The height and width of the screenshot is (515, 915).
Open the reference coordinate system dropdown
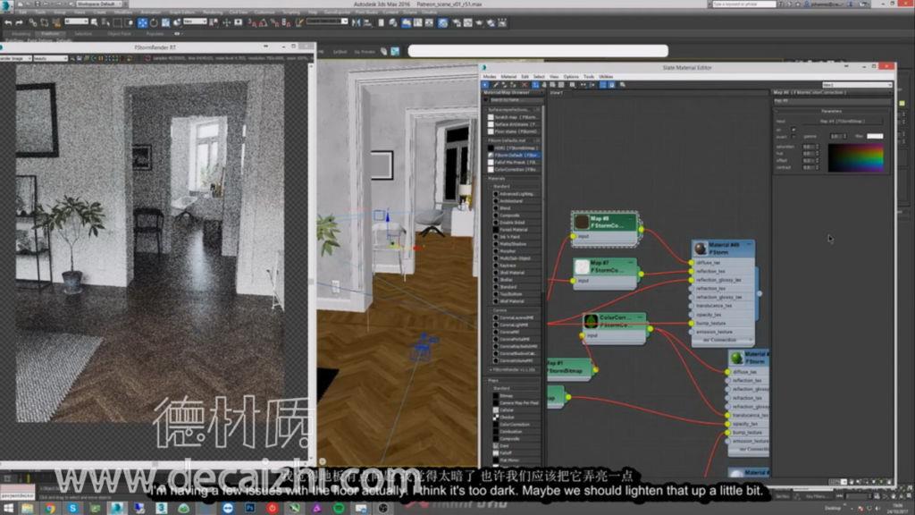195,21
